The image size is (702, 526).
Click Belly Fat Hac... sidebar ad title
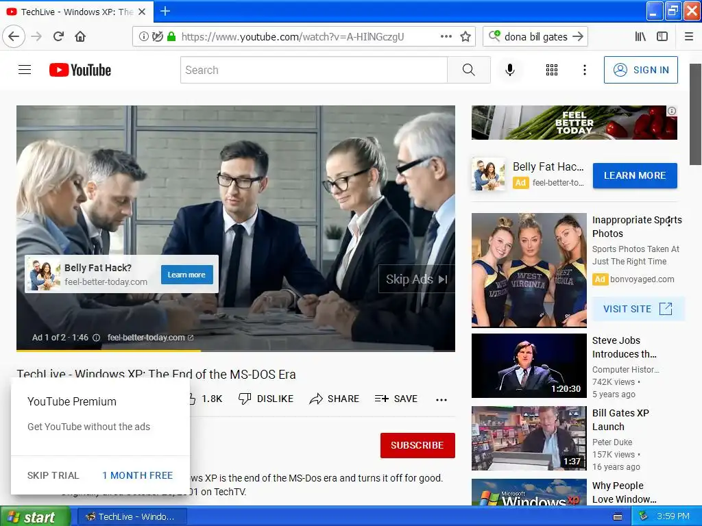point(548,167)
